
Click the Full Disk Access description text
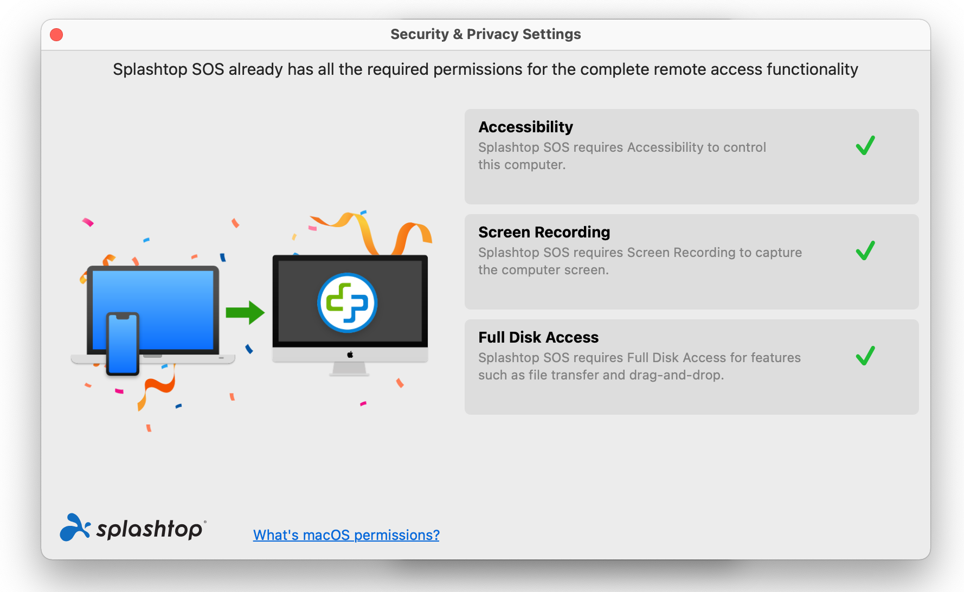pos(639,366)
